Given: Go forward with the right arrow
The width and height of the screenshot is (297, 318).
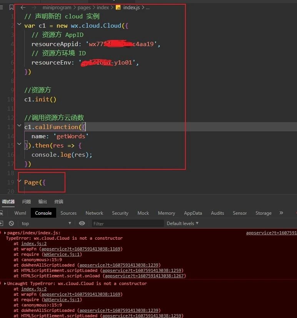Looking at the screenshot, I should pos(34,8).
